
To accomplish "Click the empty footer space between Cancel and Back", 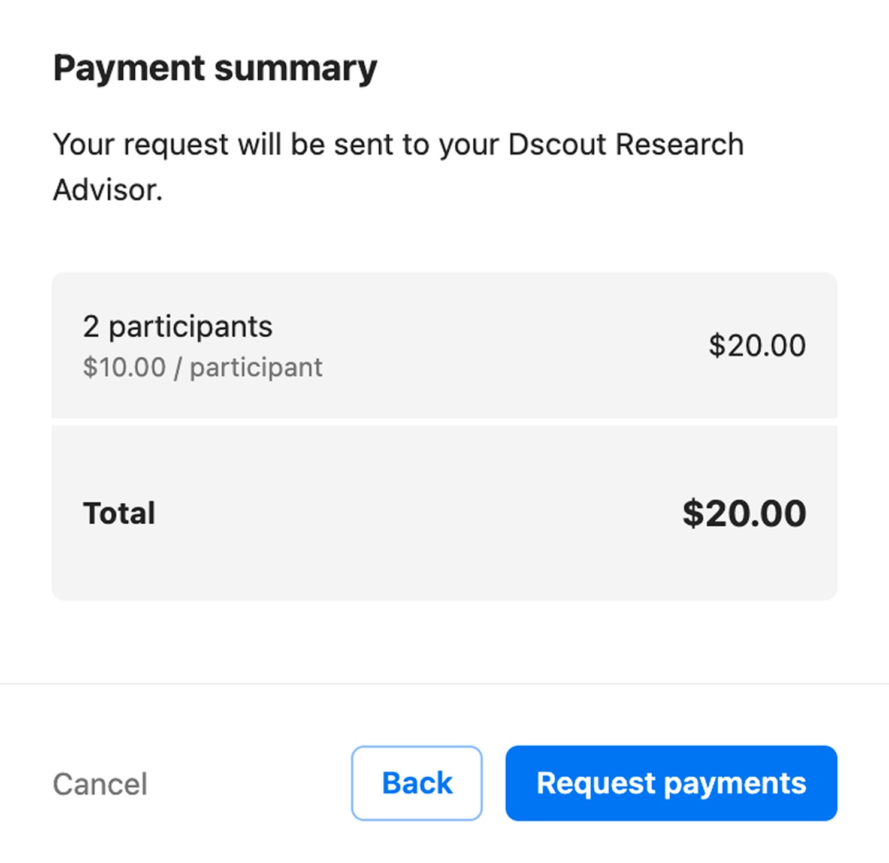I will (249, 784).
